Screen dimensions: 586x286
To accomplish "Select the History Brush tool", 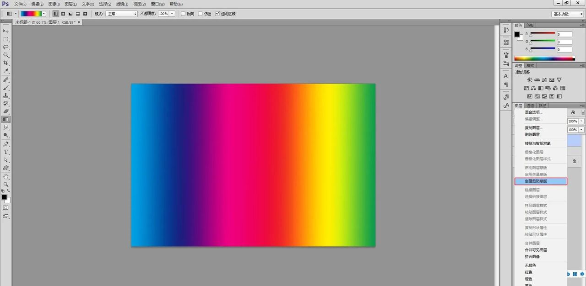I will (6, 103).
